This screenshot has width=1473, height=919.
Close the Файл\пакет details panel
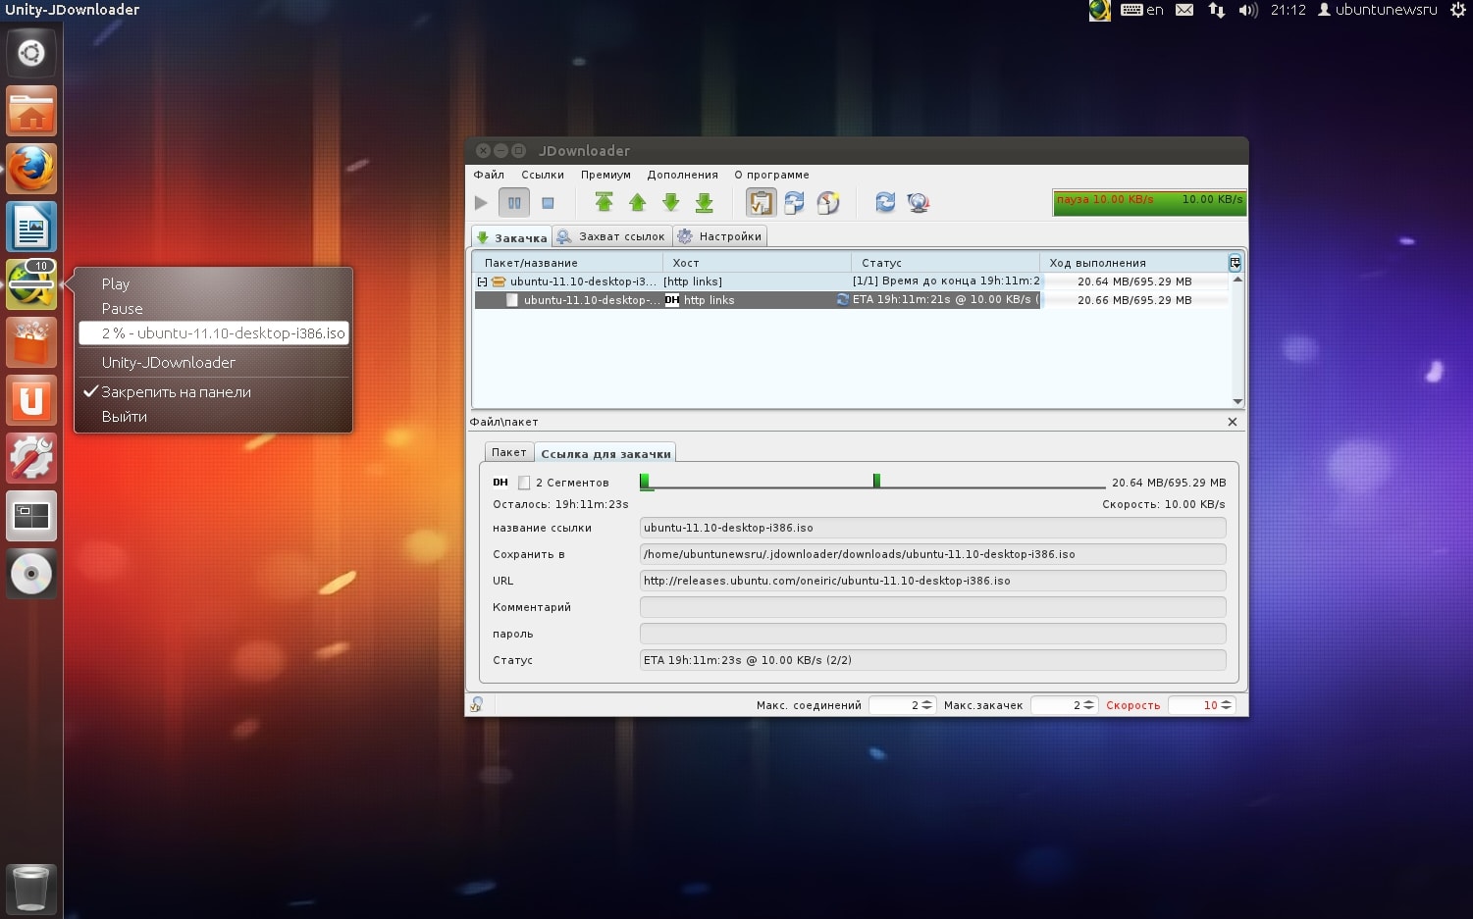tap(1233, 422)
